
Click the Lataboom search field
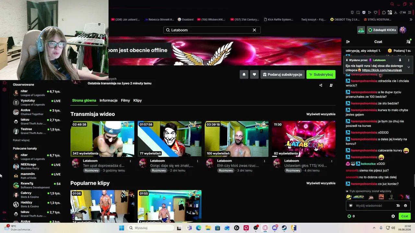[x=212, y=30]
